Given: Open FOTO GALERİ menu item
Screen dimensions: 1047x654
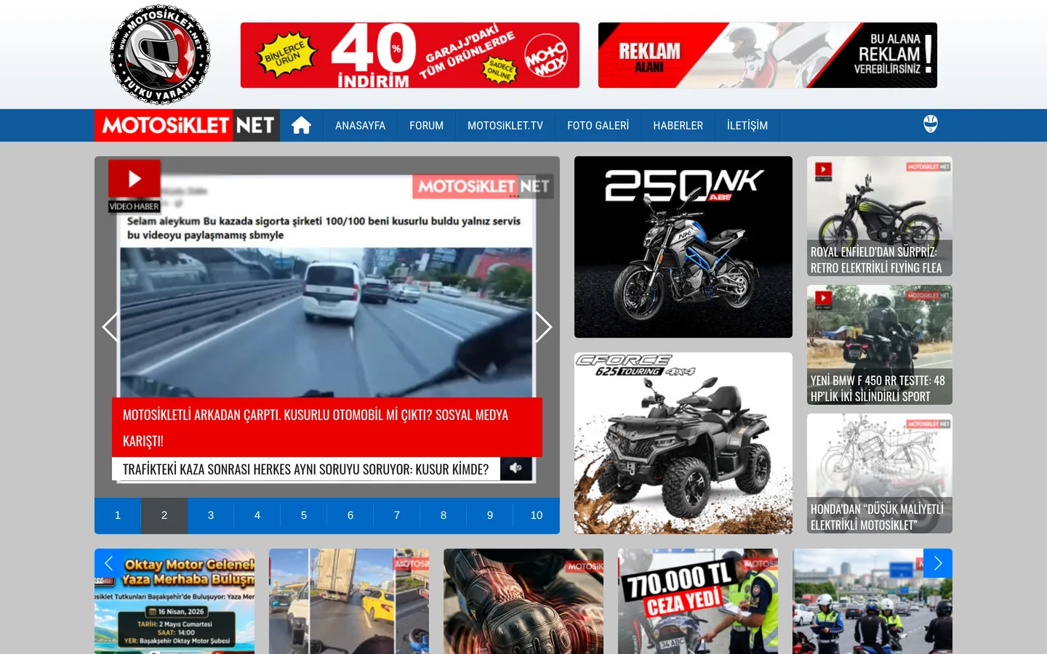Looking at the screenshot, I should pos(598,126).
